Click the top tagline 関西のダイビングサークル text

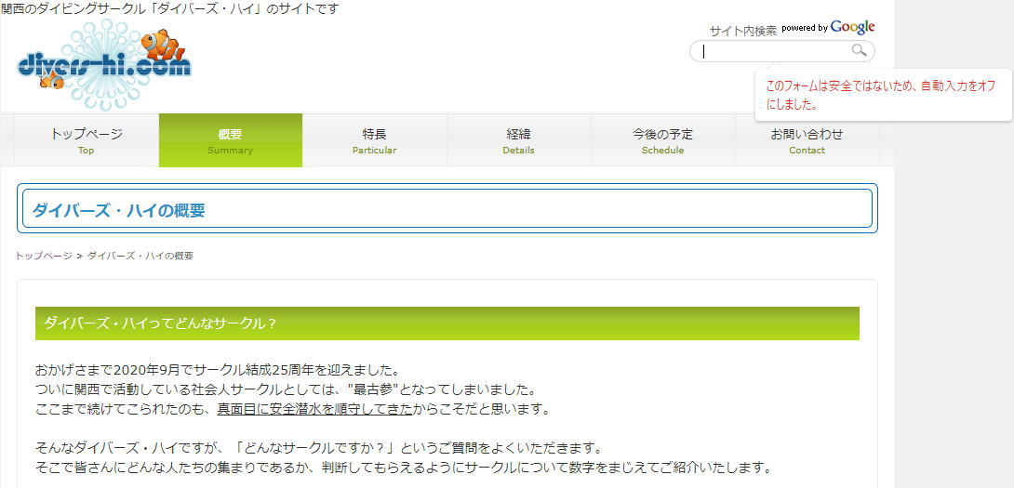(169, 8)
